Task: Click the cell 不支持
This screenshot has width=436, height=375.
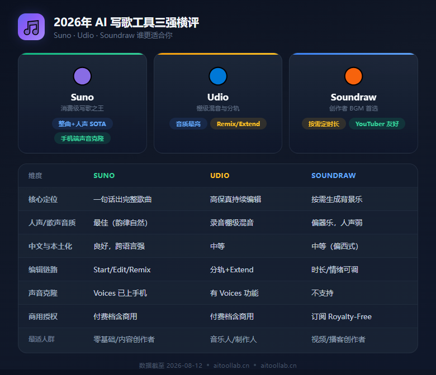Action: click(x=323, y=293)
